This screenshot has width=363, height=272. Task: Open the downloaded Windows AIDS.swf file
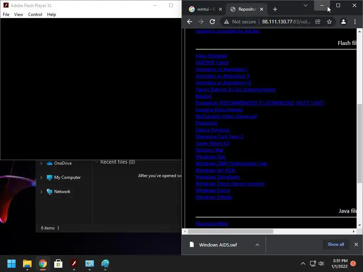[218, 245]
